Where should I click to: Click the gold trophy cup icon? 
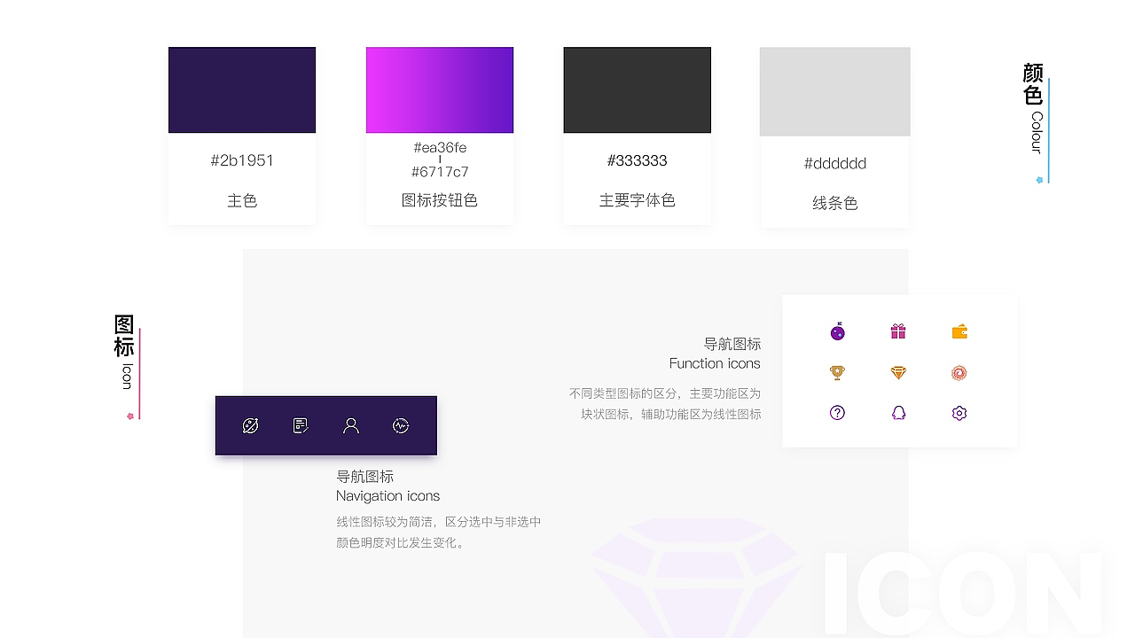pyautogui.click(x=837, y=373)
